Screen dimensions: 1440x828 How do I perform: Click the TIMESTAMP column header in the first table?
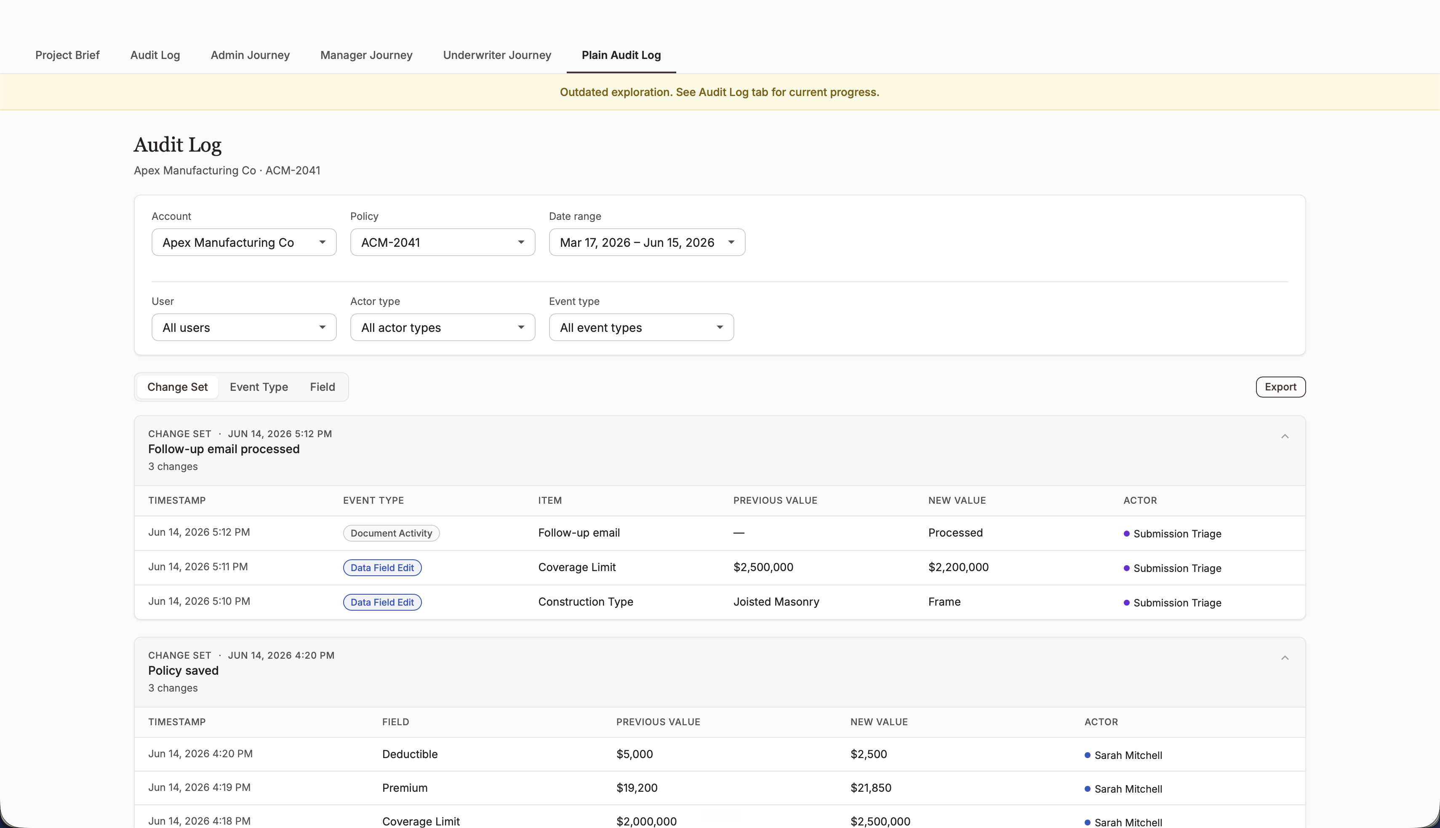[177, 500]
